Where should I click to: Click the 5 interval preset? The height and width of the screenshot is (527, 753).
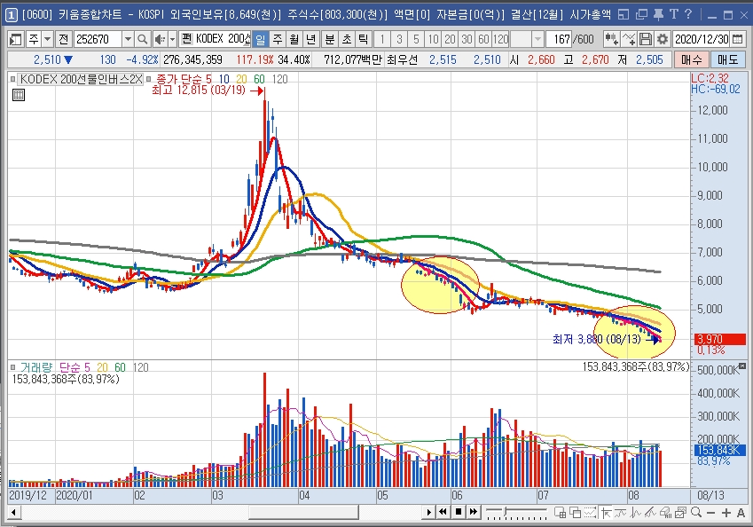[x=416, y=39]
